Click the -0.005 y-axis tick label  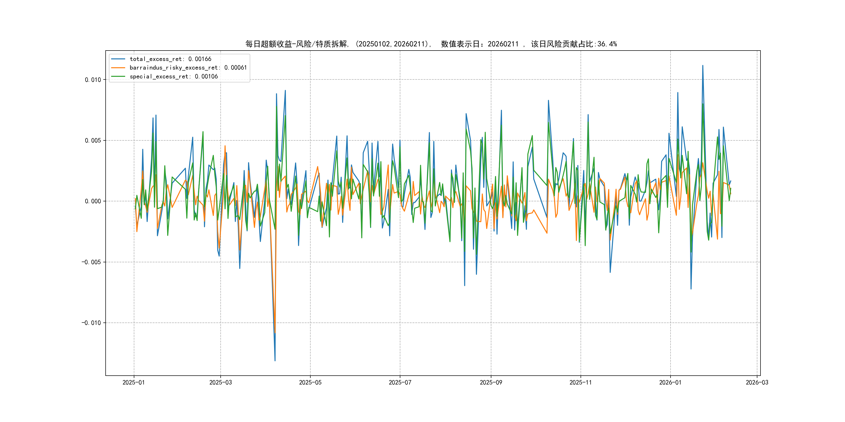[x=91, y=262]
